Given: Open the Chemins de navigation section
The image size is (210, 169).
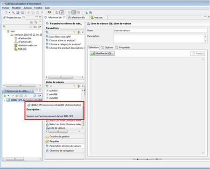Looking at the screenshot, I should pos(64,150).
